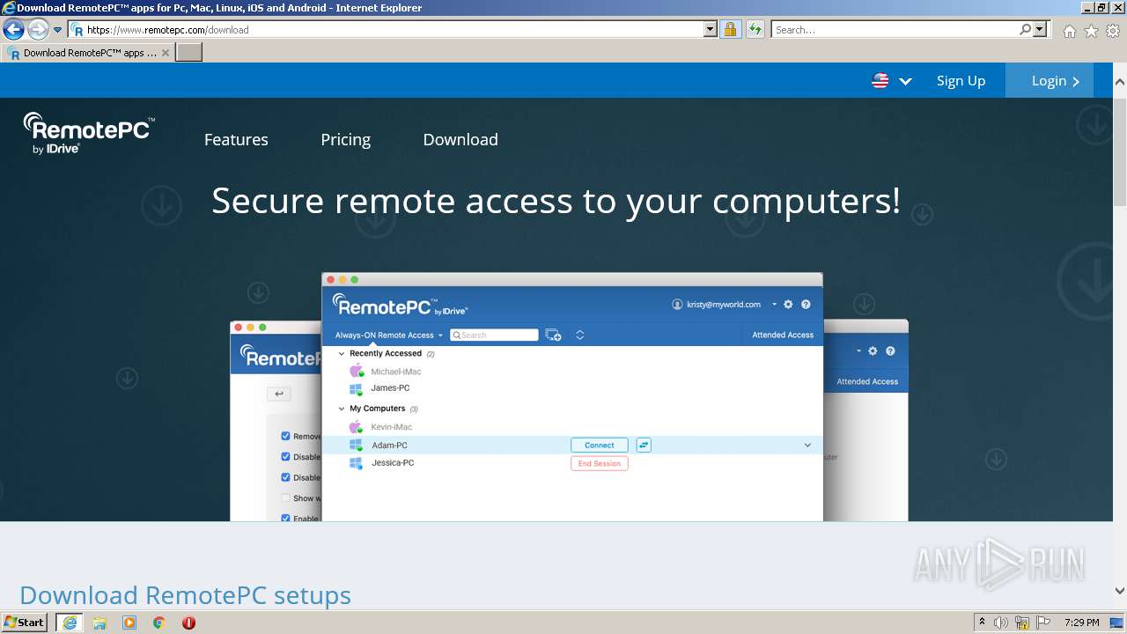Toggle the second Disable checkbox in left window
1127x634 pixels.
click(x=285, y=477)
